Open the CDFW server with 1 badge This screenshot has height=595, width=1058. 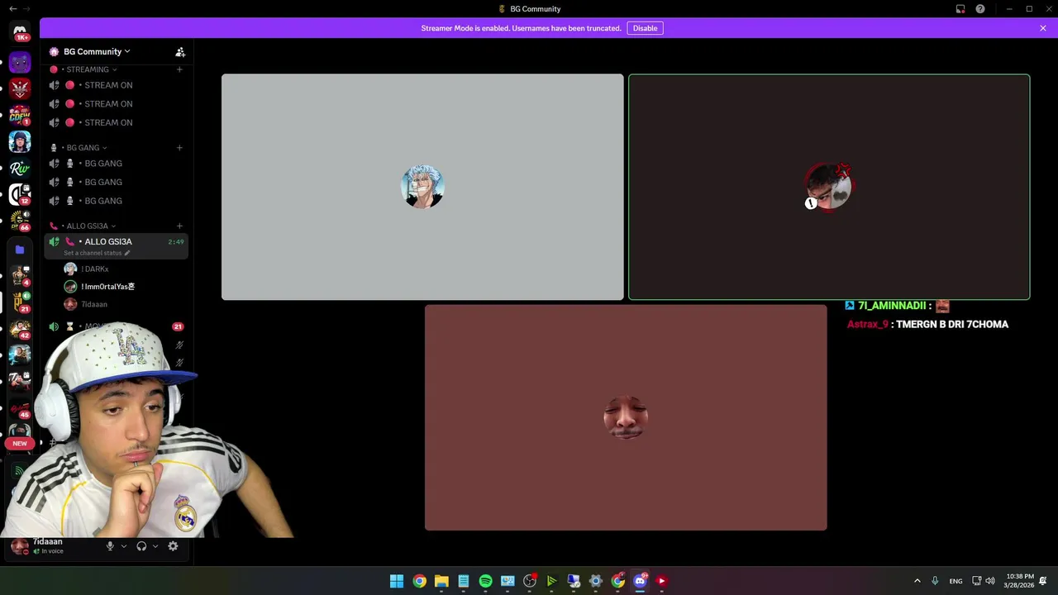click(20, 115)
